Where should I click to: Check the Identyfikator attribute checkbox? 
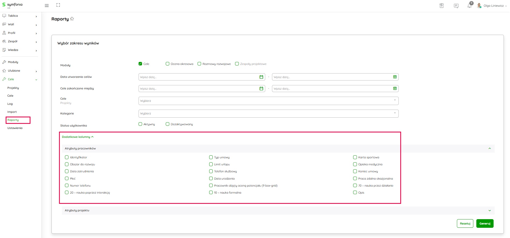(x=67, y=157)
